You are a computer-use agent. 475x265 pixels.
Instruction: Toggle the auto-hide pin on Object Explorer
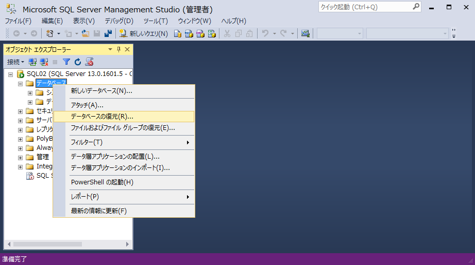(118, 49)
